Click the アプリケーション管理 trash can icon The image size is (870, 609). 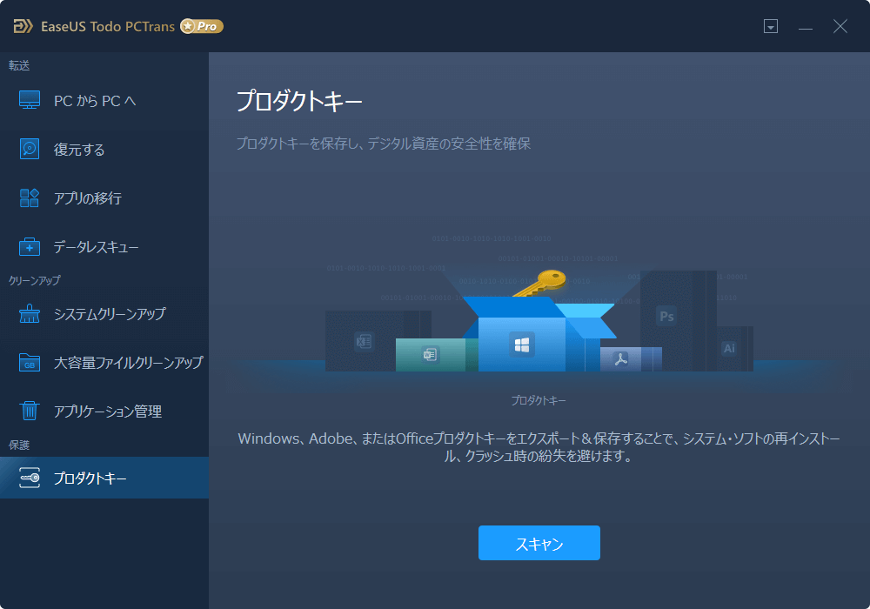(30, 411)
